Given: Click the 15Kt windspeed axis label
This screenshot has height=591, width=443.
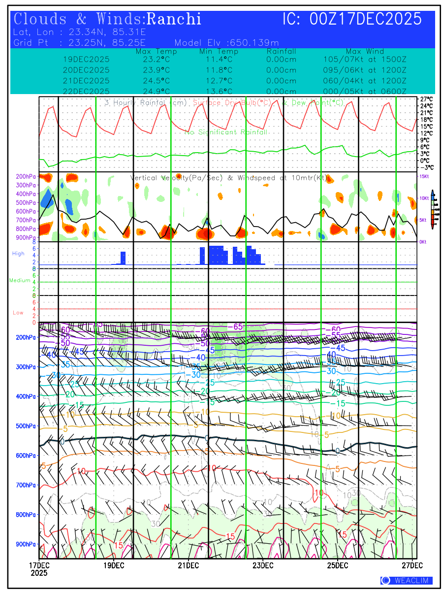Looking at the screenshot, I should click(424, 176).
